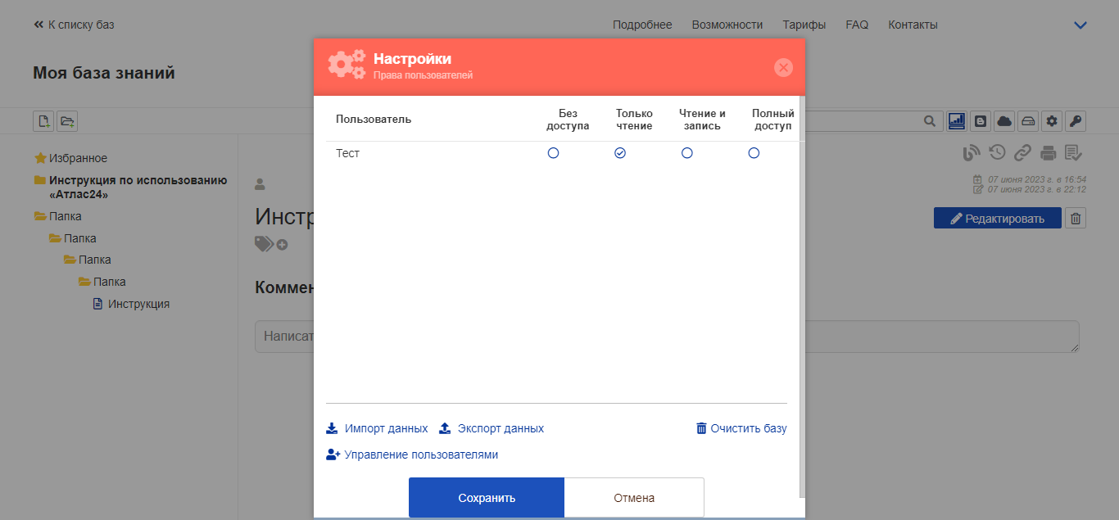Expand the top-right chevron dropdown
Viewport: 1119px width, 520px height.
pyautogui.click(x=1080, y=25)
